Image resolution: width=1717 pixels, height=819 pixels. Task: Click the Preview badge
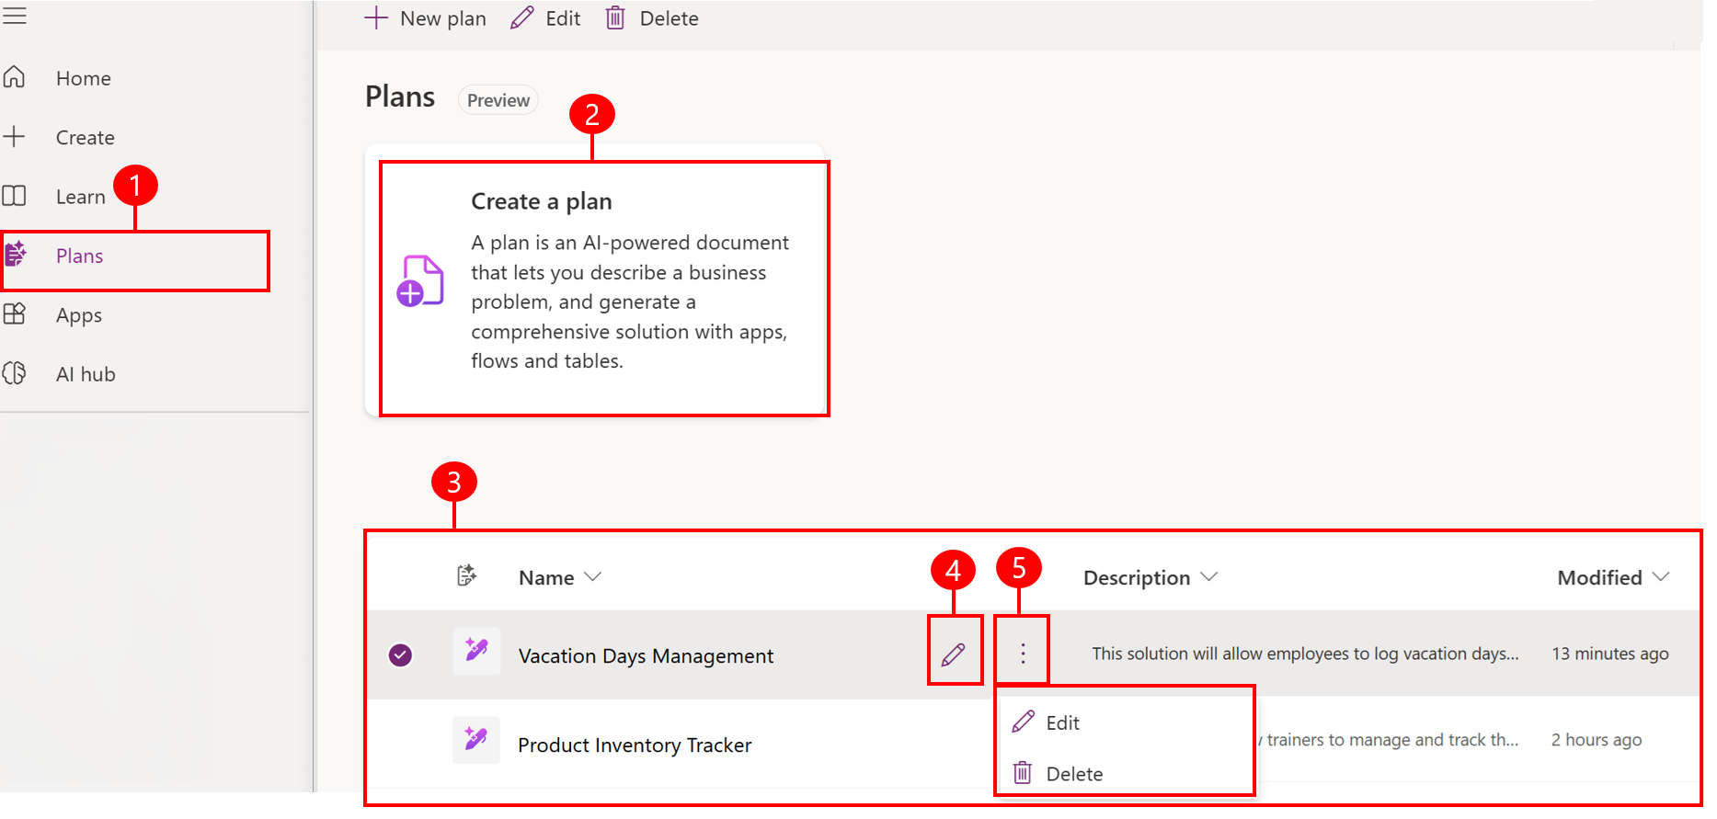pyautogui.click(x=498, y=100)
